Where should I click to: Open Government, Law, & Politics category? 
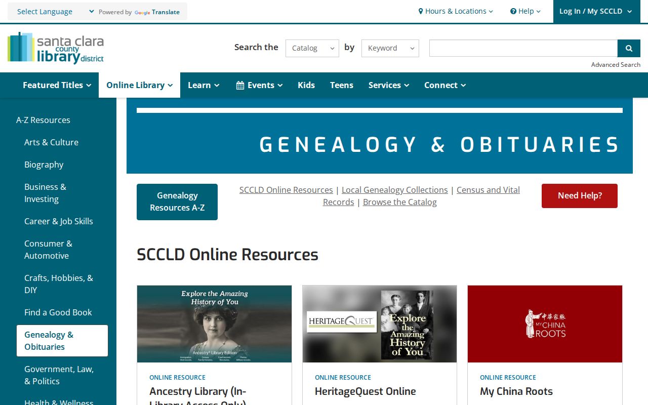[59, 375]
